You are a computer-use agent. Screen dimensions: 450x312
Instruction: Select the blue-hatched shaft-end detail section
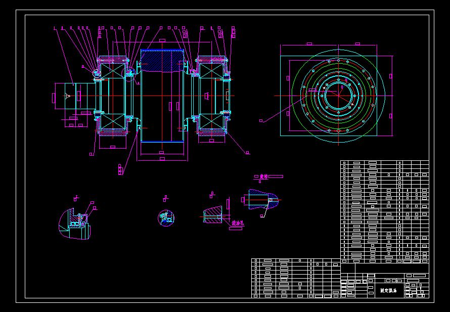coord(263,199)
